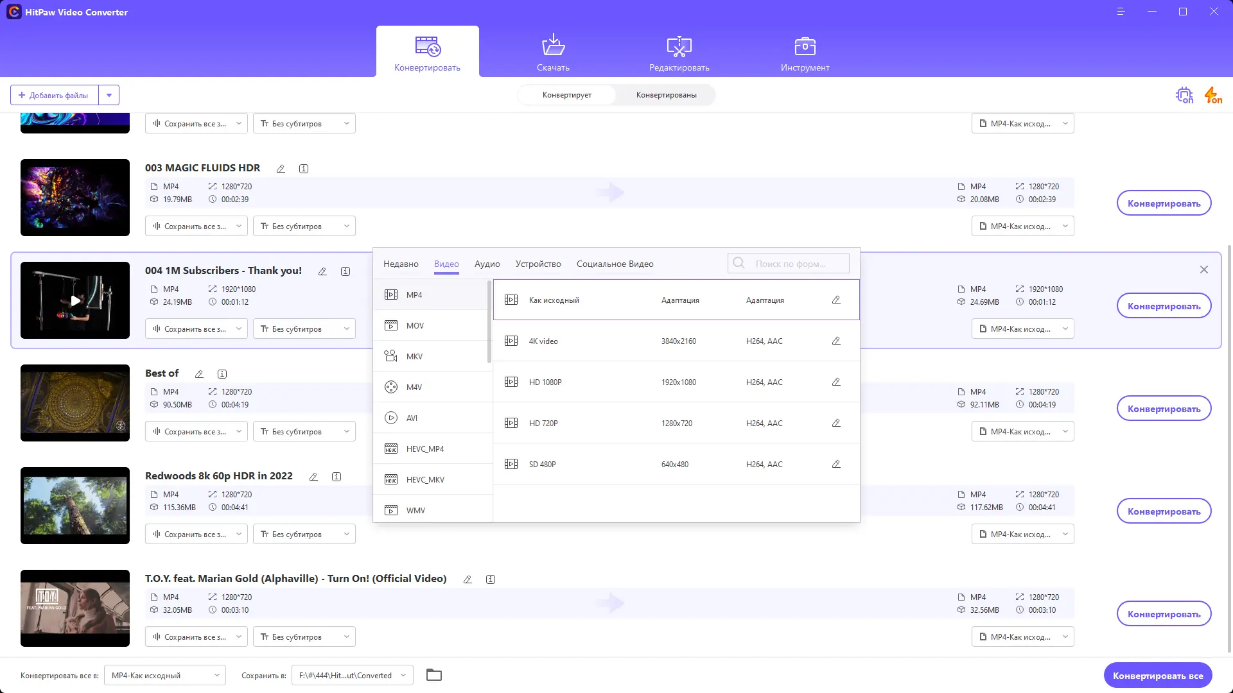Edit 4K video preset settings

click(x=836, y=341)
